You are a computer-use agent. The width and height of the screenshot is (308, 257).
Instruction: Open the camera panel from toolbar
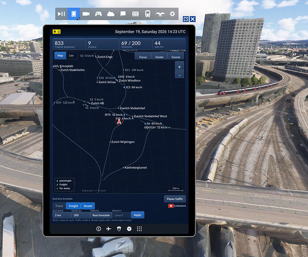click(86, 14)
